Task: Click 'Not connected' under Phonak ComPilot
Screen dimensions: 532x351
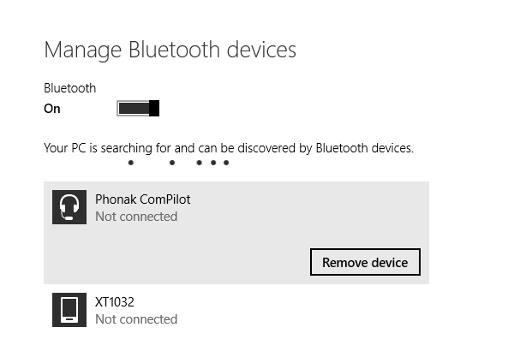Action: click(x=136, y=217)
